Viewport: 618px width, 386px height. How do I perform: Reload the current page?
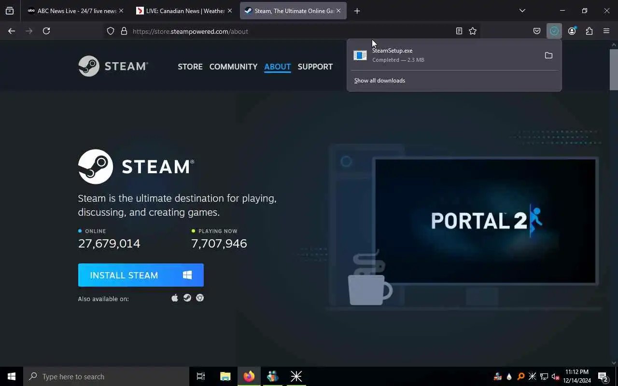pyautogui.click(x=46, y=31)
